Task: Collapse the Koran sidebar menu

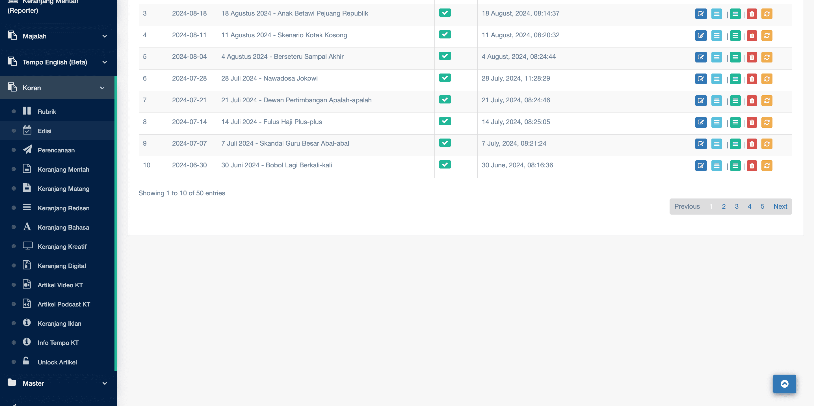Action: 57,88
